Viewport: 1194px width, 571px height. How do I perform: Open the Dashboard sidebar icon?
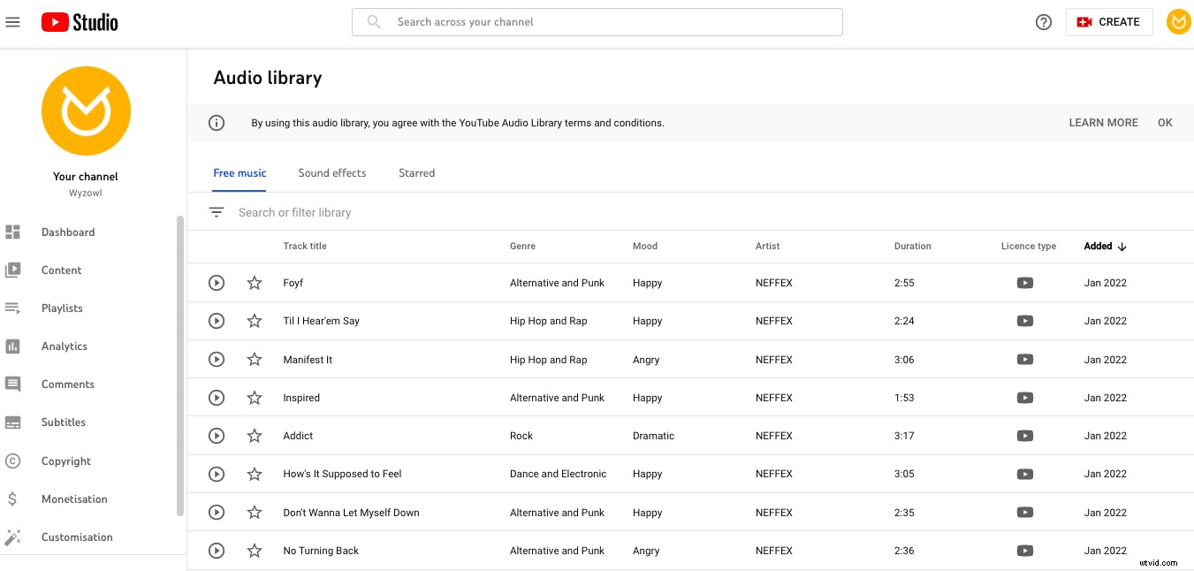(13, 232)
